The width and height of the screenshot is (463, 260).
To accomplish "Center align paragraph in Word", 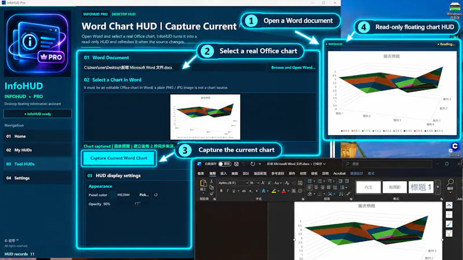I will pos(316,187).
